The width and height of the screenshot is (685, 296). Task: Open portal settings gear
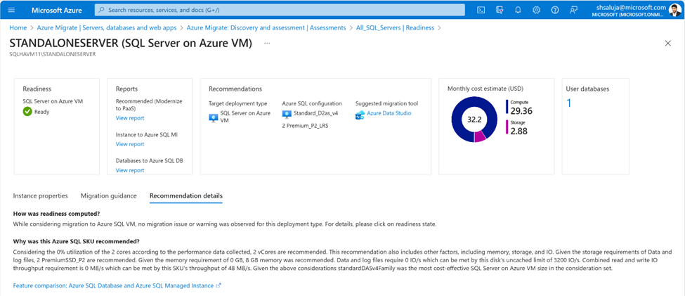pos(537,10)
